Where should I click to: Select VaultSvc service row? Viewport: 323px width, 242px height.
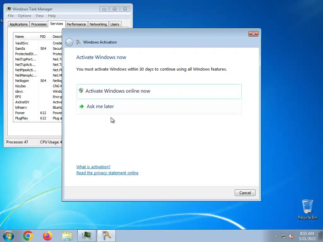38,43
